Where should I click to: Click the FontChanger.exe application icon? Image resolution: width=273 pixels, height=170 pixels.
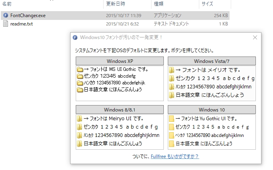6,15
